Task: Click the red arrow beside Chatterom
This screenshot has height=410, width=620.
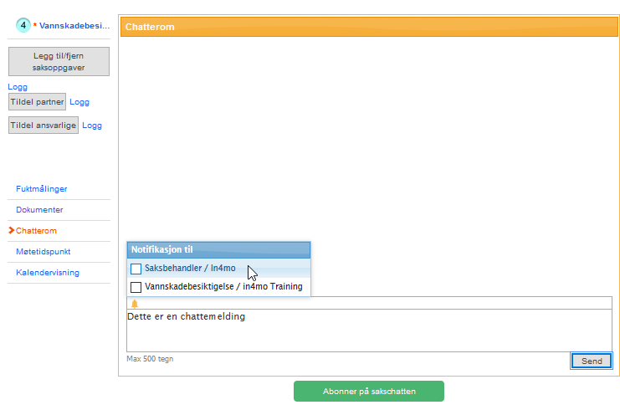Action: click(11, 230)
